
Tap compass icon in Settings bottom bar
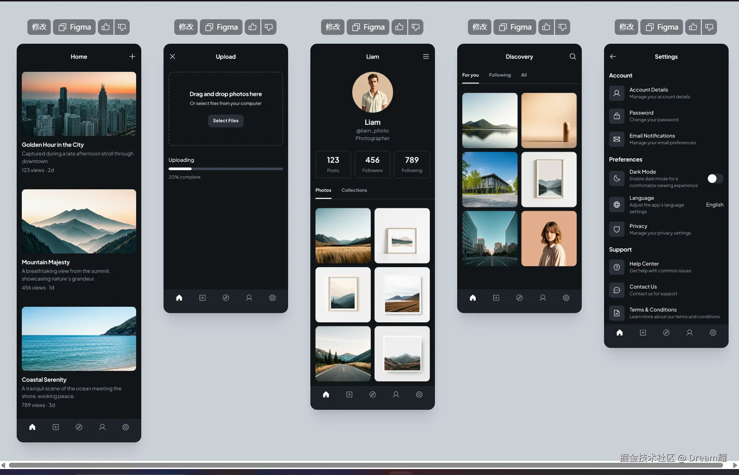tap(666, 333)
